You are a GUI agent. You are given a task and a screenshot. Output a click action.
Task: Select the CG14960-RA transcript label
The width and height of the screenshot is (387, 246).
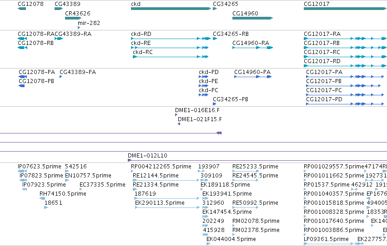click(x=251, y=43)
